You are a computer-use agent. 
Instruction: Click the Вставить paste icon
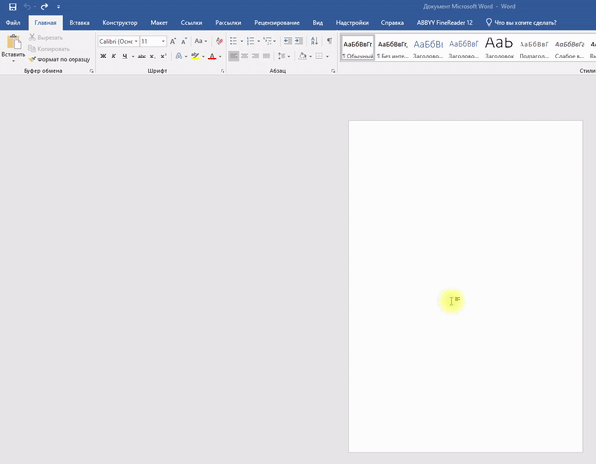tap(14, 42)
